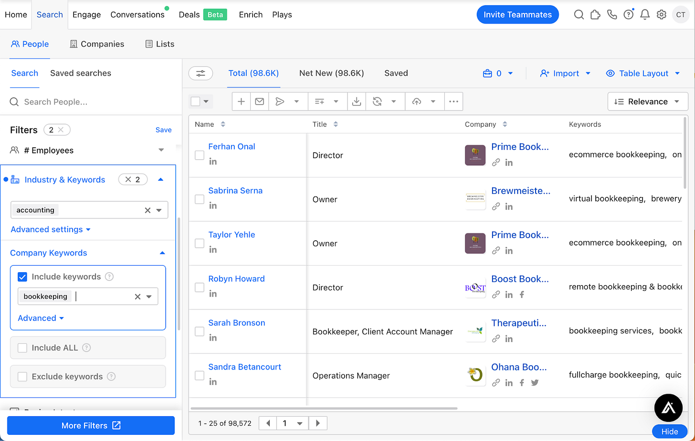
Task: Open settings gear icon
Action: pyautogui.click(x=662, y=15)
